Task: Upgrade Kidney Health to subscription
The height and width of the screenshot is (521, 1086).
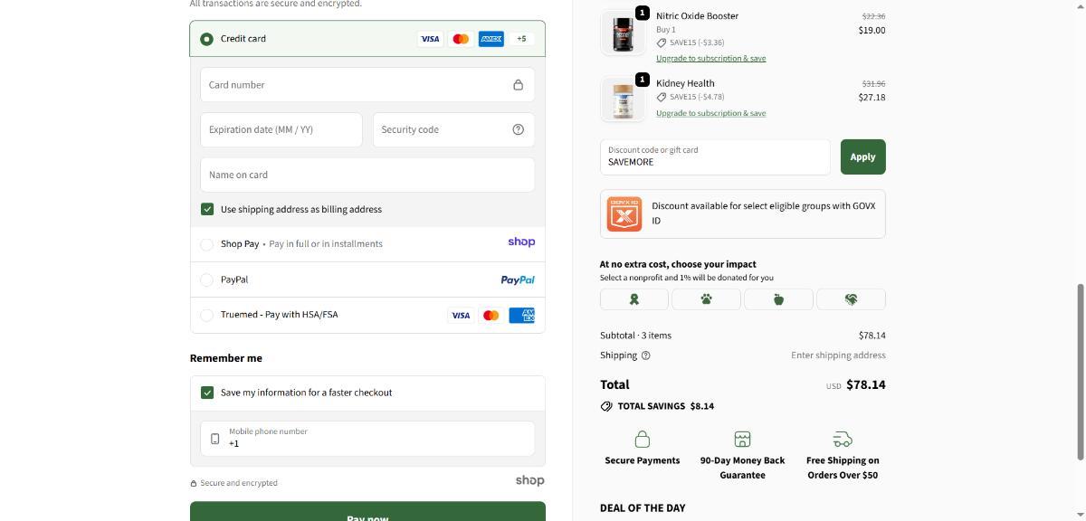Action: (x=710, y=113)
